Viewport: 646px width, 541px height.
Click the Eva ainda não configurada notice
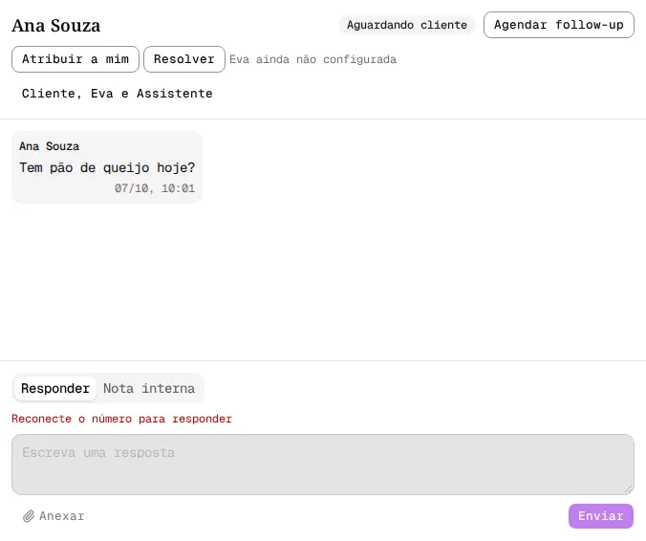(313, 60)
